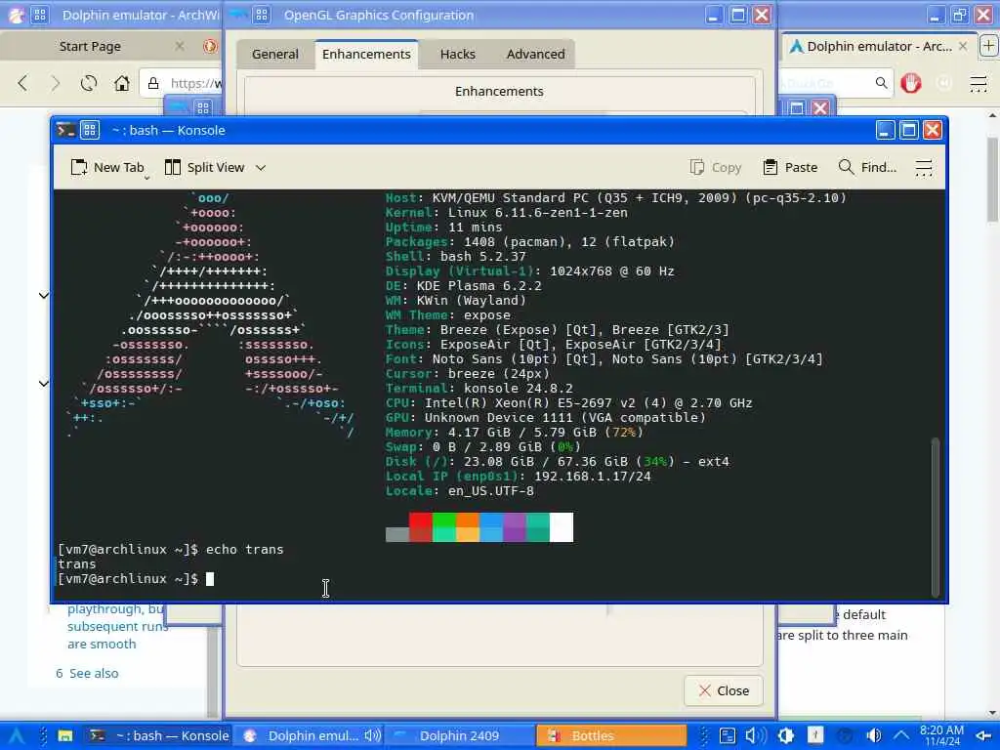Open the file manager from the taskbar
Viewport: 1000px width, 750px height.
(x=65, y=736)
